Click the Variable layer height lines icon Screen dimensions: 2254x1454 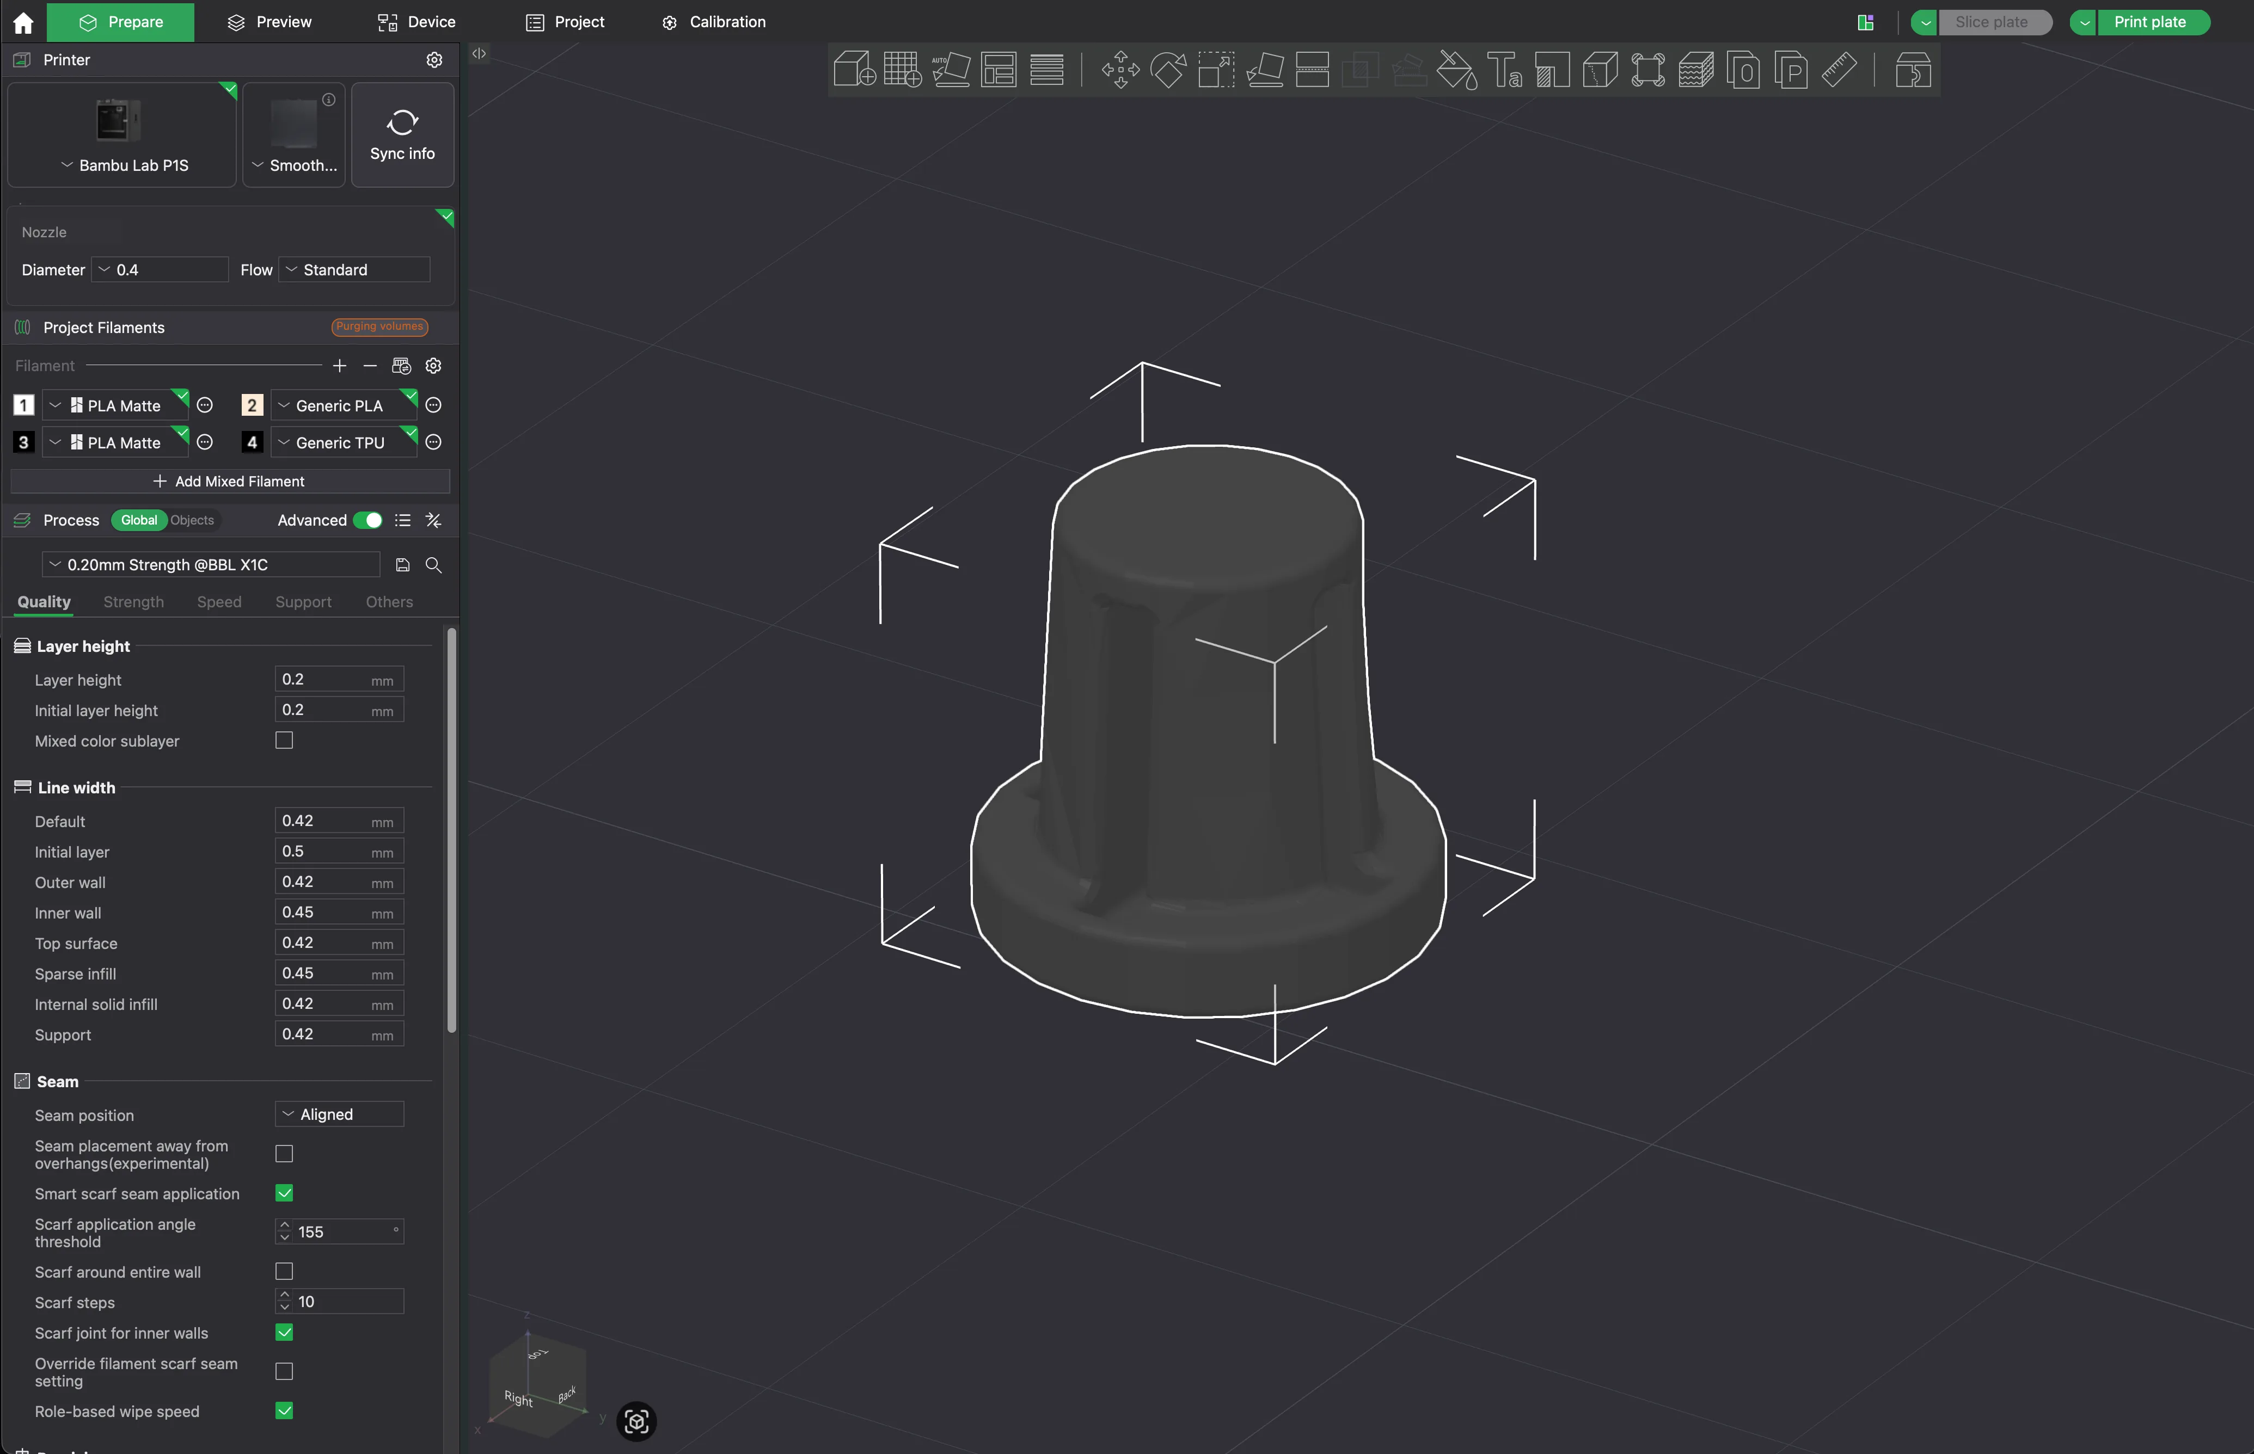[x=1047, y=70]
